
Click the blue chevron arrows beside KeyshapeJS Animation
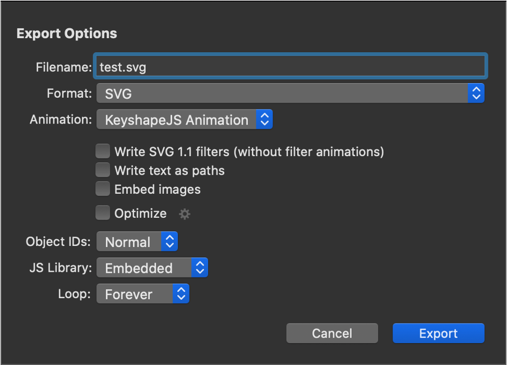265,120
